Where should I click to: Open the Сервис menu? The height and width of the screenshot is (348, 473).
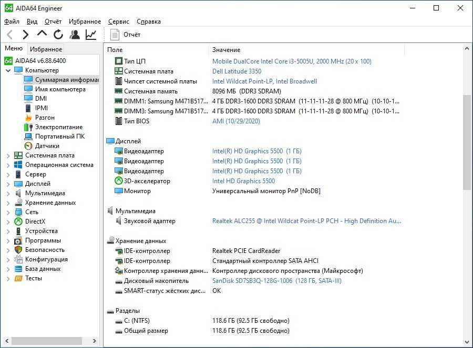(119, 22)
